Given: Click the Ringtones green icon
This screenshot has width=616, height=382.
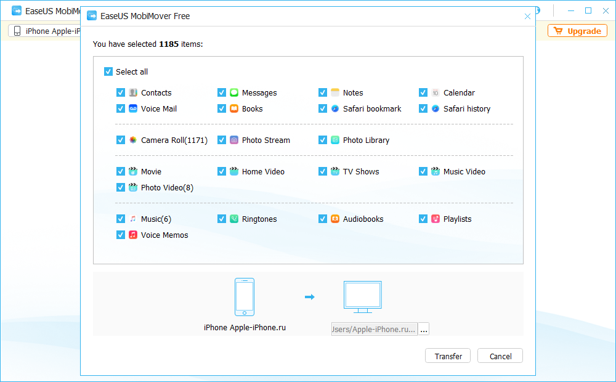Looking at the screenshot, I should 234,219.
